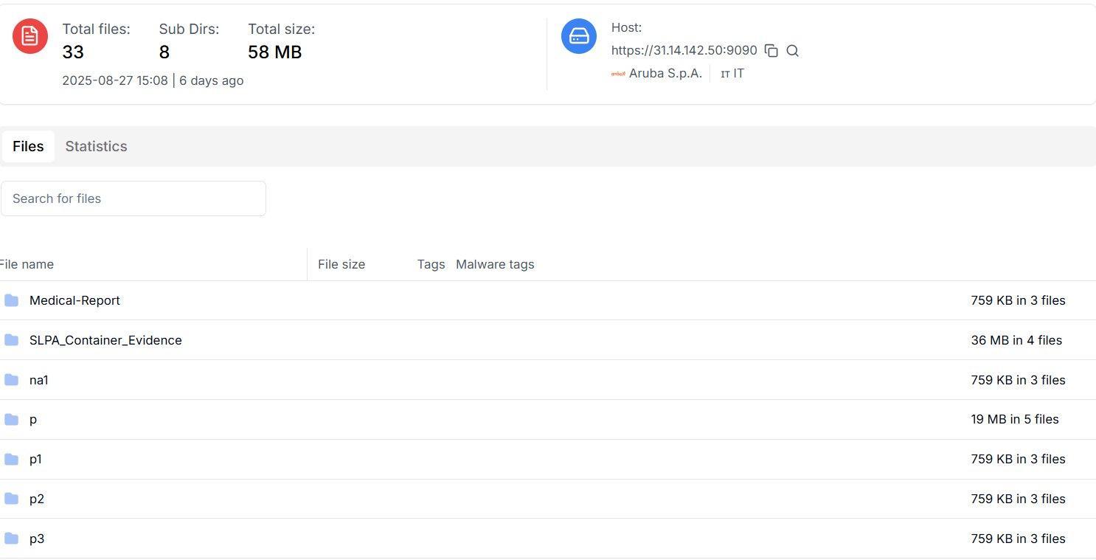
Task: Focus the Search for files field
Action: tap(133, 198)
